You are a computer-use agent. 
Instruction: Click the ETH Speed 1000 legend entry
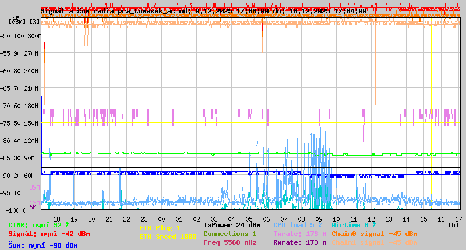[168, 237]
